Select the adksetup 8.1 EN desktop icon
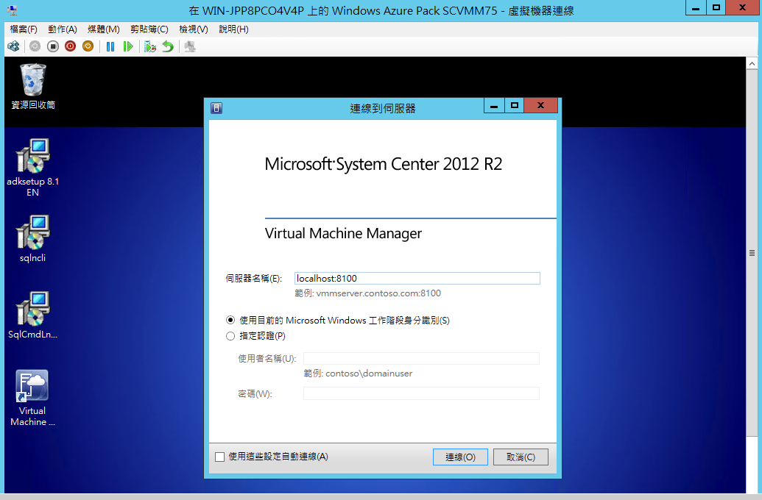The width and height of the screenshot is (762, 500). 33,168
